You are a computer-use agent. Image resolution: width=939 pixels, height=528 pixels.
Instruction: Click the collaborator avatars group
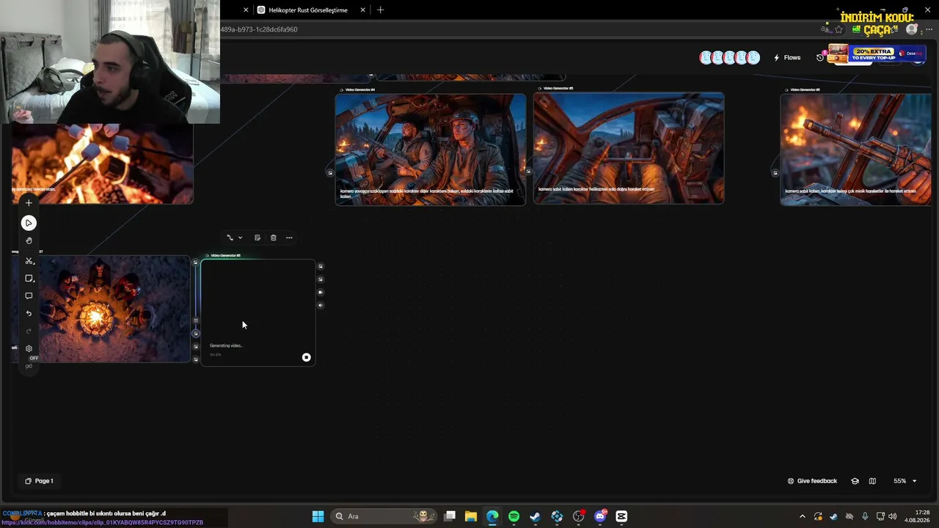729,57
